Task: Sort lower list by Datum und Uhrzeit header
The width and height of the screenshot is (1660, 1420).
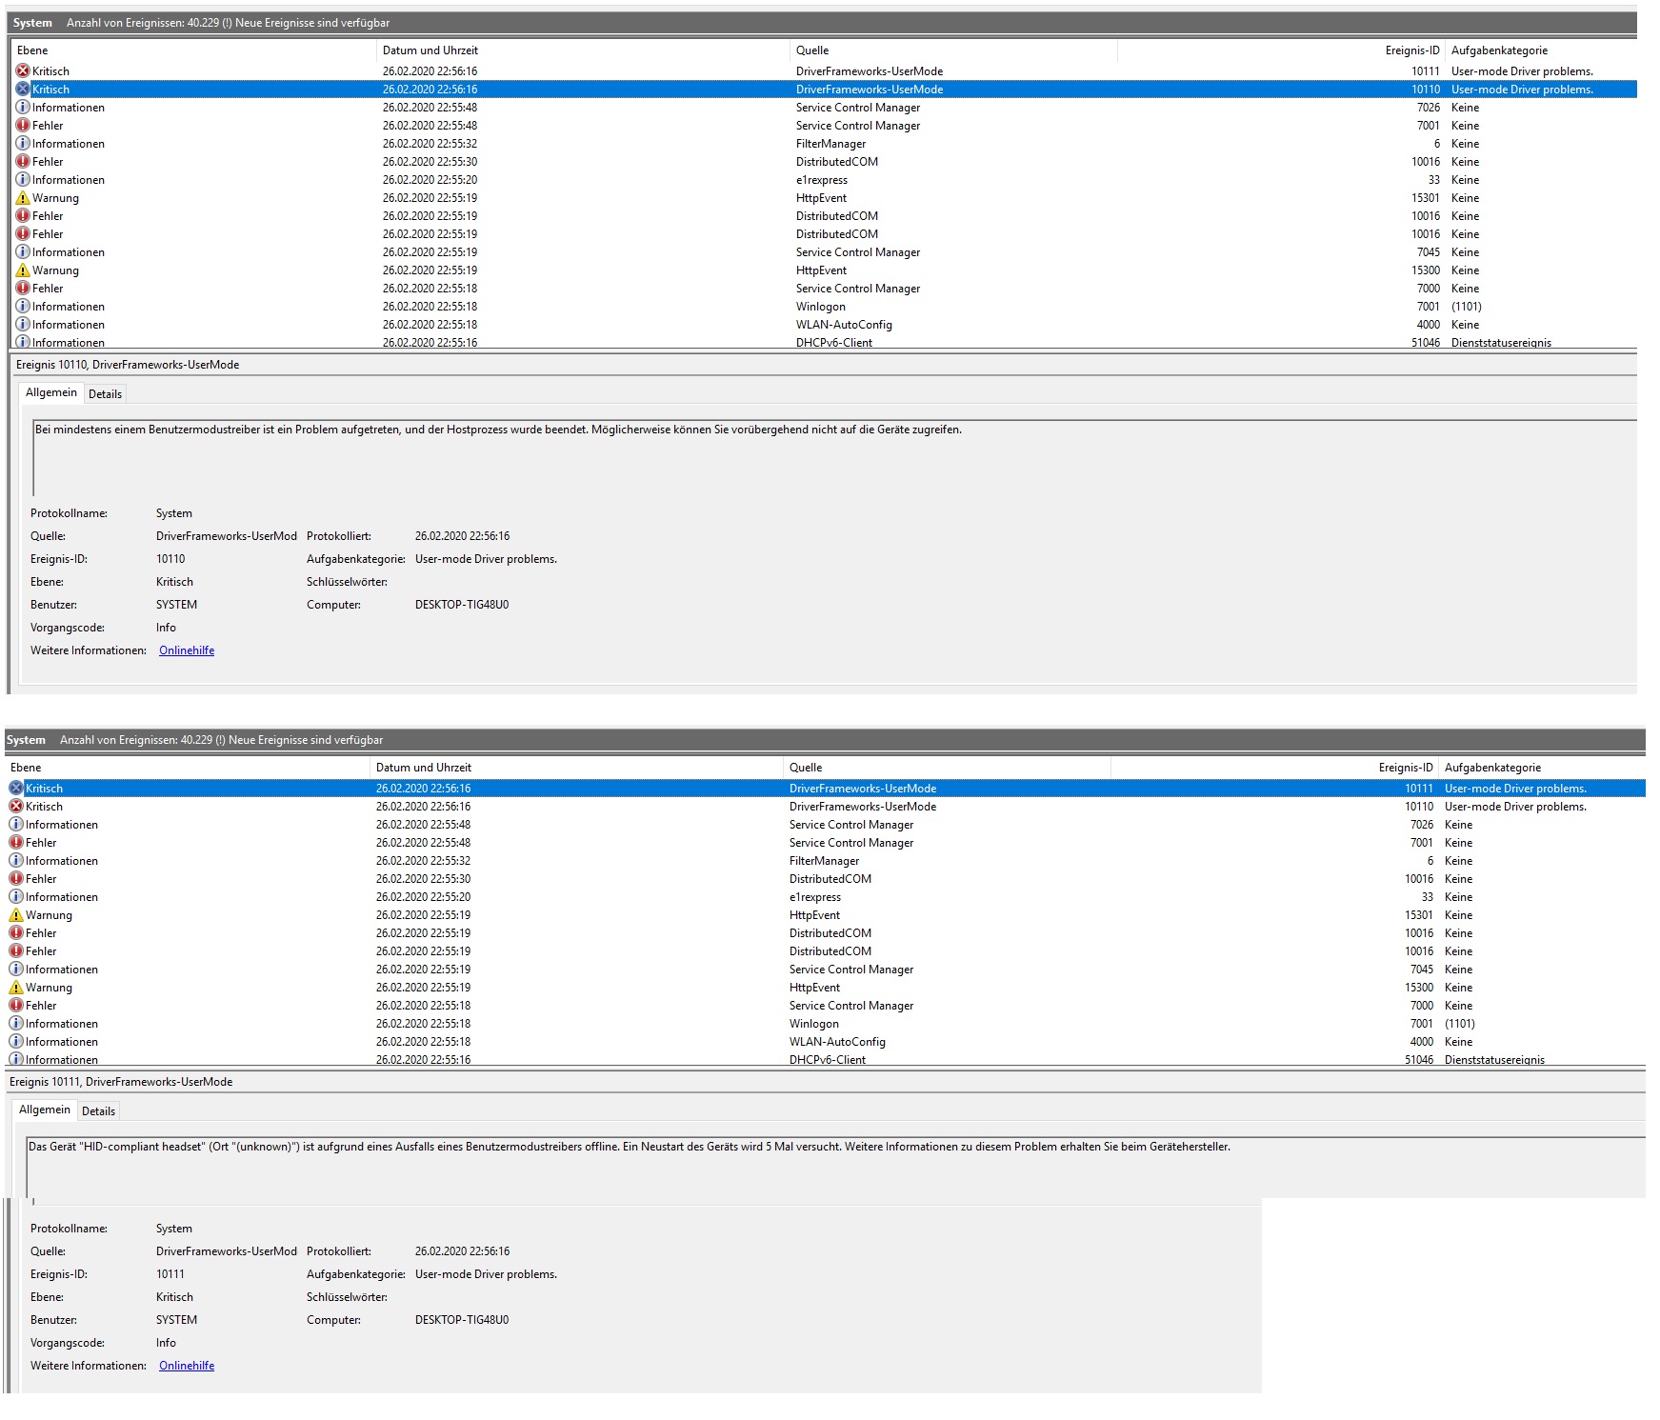Action: [x=577, y=768]
